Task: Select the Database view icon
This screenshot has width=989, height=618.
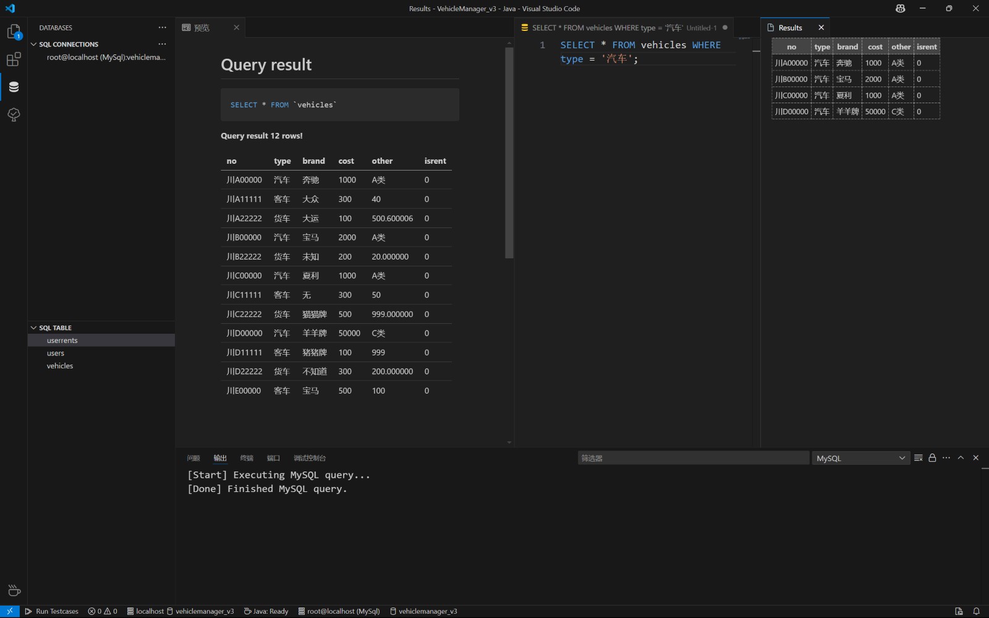Action: coord(14,87)
